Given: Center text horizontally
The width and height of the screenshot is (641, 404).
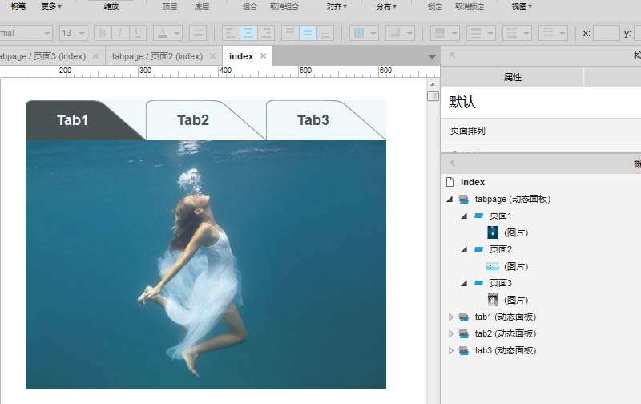Looking at the screenshot, I should pos(248,33).
